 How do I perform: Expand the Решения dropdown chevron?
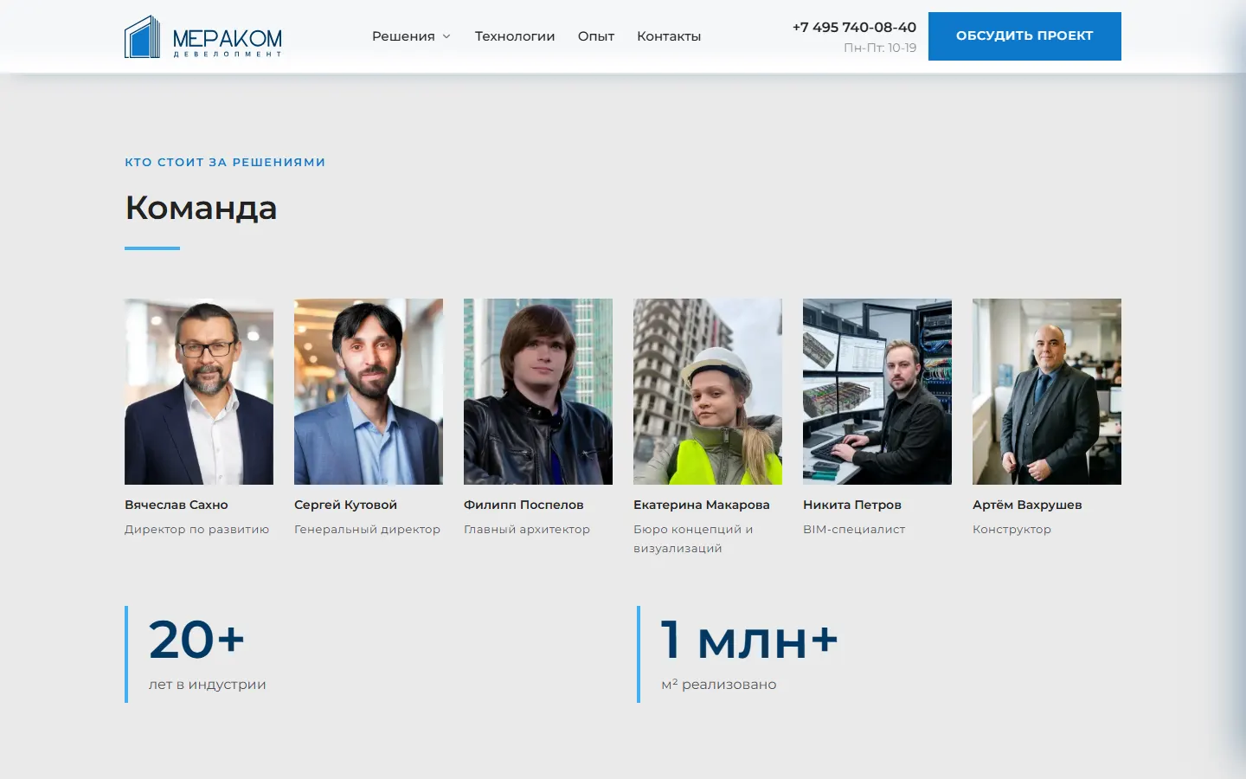(x=446, y=36)
